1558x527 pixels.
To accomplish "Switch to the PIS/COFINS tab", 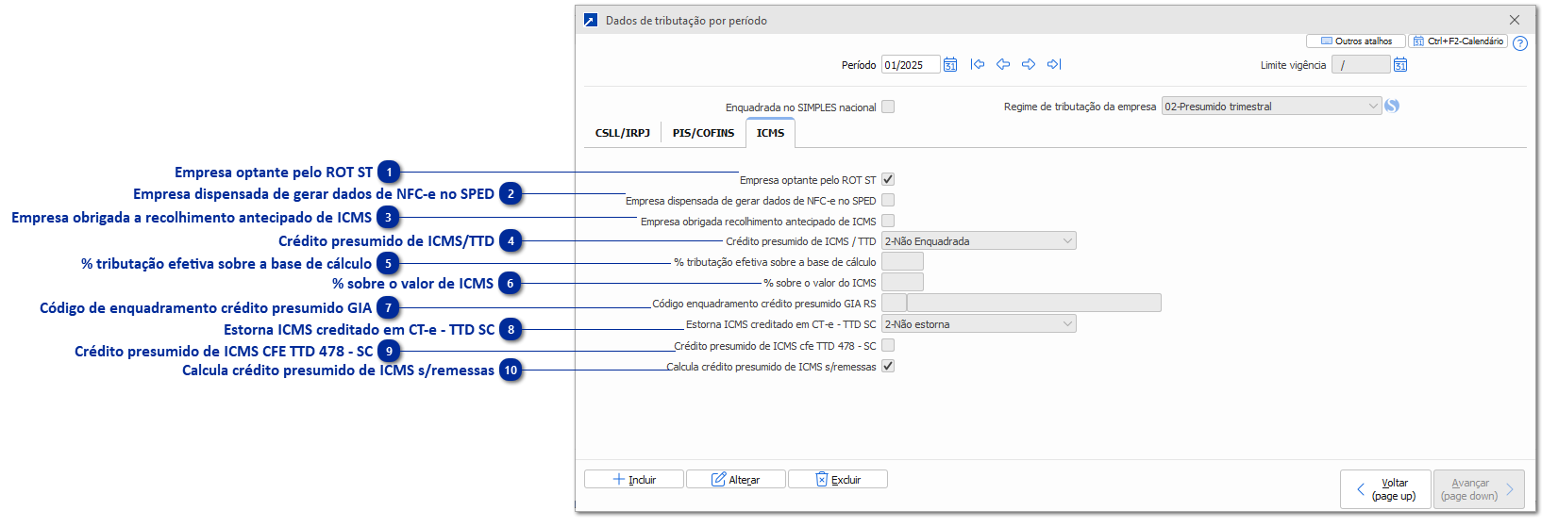I will pos(703,133).
